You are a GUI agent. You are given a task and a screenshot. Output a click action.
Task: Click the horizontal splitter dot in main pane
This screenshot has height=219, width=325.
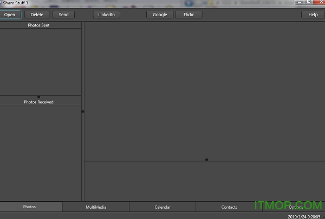[x=206, y=160]
